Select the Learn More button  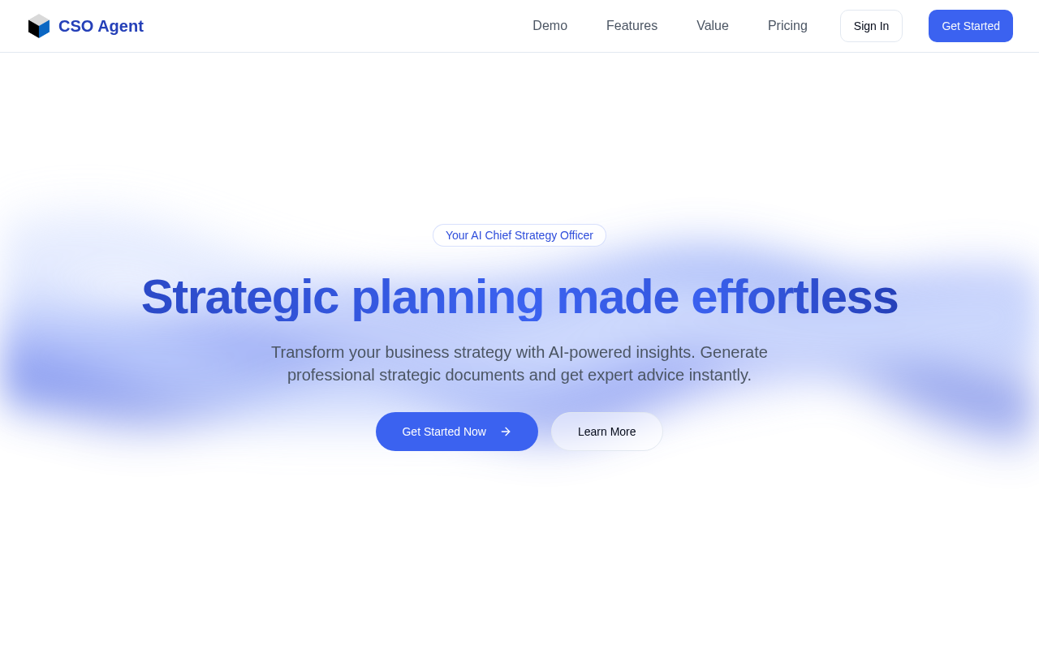(606, 432)
